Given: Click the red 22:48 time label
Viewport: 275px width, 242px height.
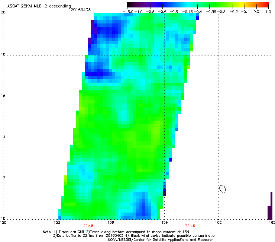Looking at the screenshot, I should point(88,226).
